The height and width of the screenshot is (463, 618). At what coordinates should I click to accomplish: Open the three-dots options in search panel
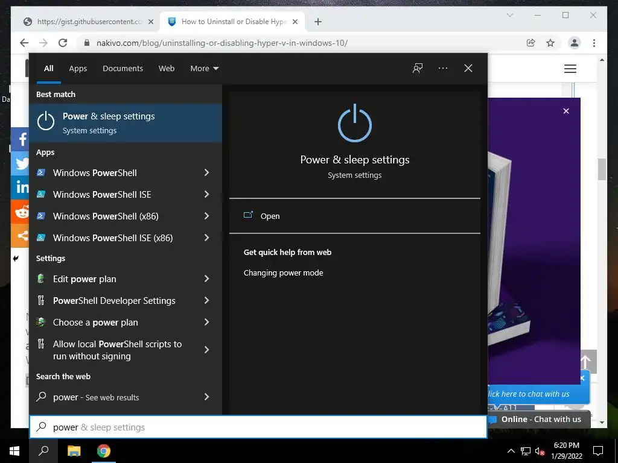point(442,68)
